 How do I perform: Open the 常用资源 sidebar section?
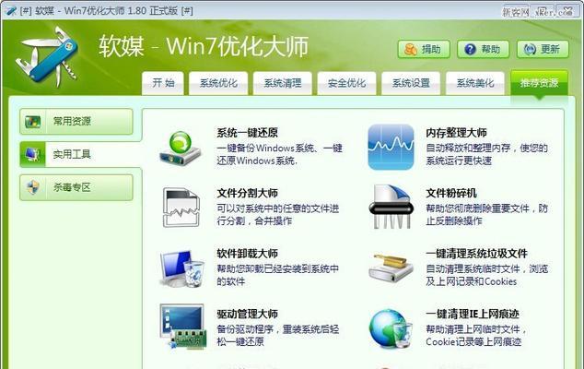pyautogui.click(x=76, y=121)
